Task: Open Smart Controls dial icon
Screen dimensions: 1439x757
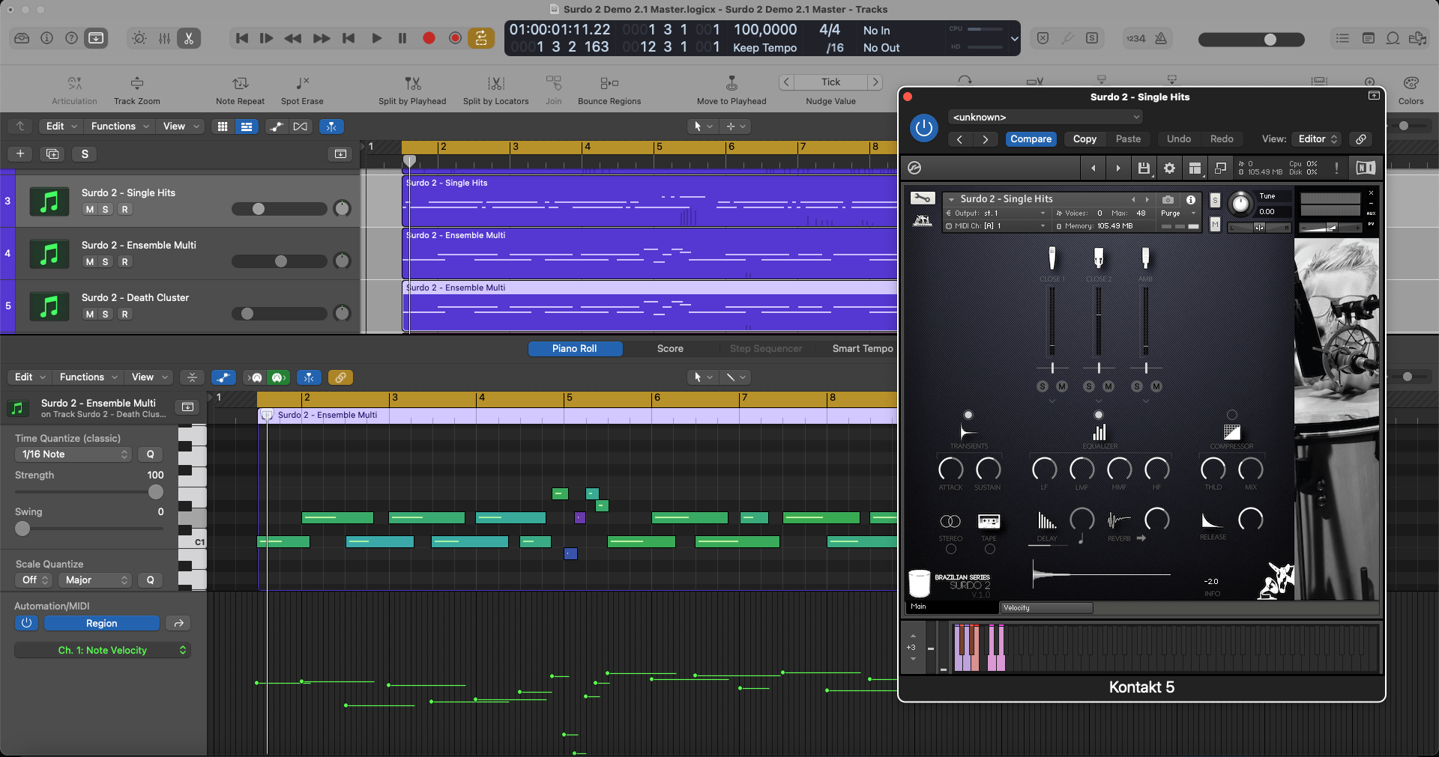Action: tap(139, 38)
